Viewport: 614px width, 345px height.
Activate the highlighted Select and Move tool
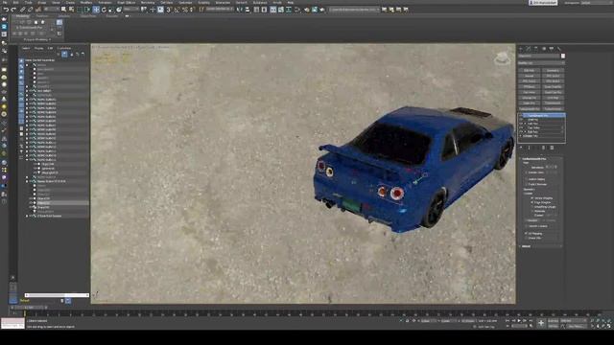click(96, 10)
